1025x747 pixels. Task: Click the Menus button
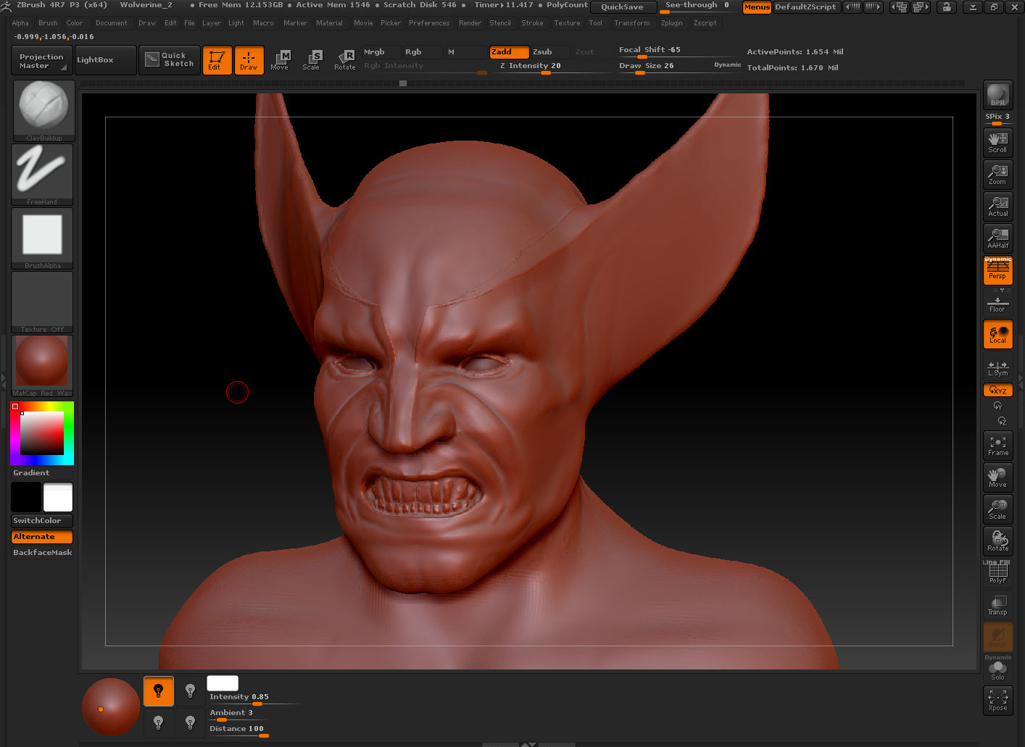pyautogui.click(x=757, y=7)
